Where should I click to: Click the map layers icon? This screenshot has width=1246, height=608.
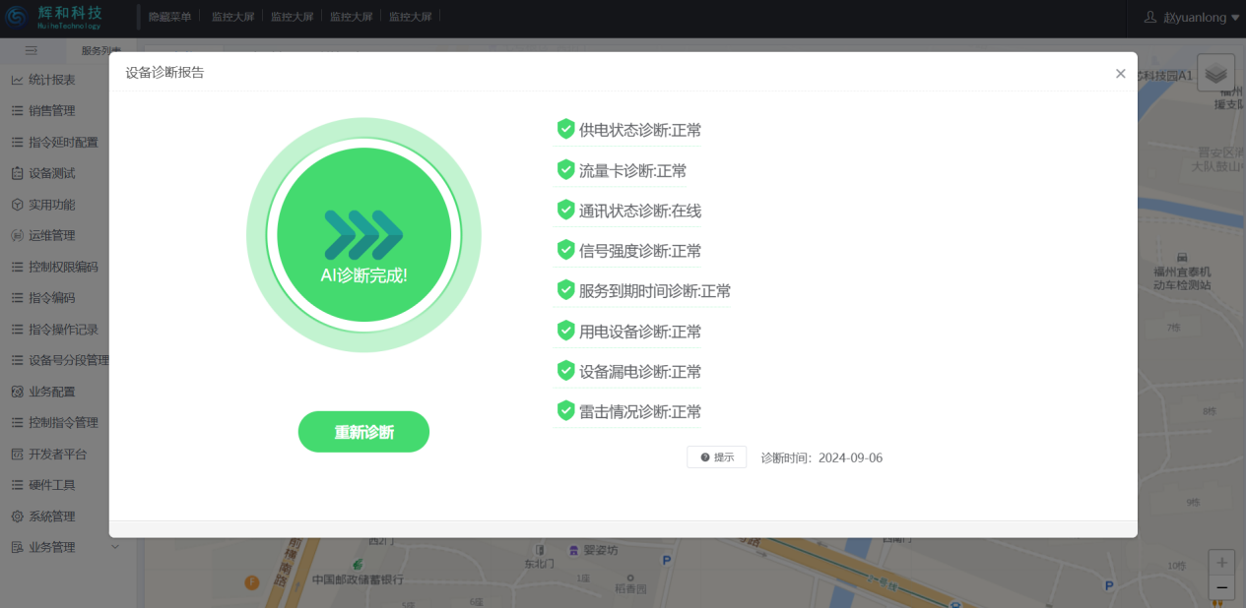click(x=1215, y=73)
